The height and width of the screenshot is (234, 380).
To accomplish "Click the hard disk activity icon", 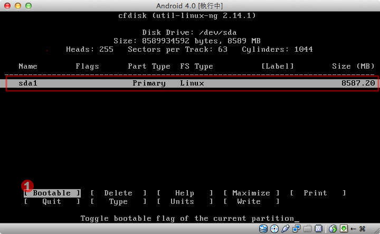I will click(263, 229).
